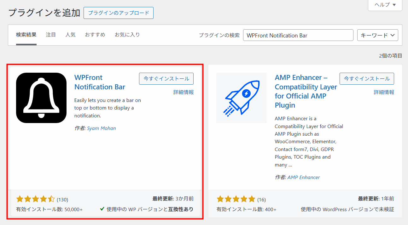Focus the プラグインの検索 search field
408x225 pixels.
coord(298,35)
